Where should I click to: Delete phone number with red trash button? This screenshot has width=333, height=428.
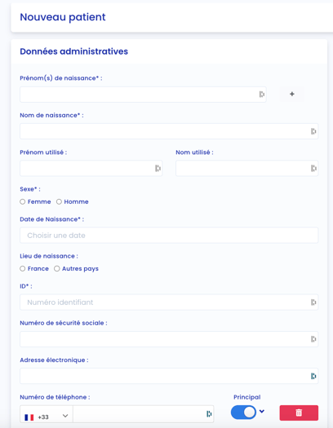coord(299,413)
